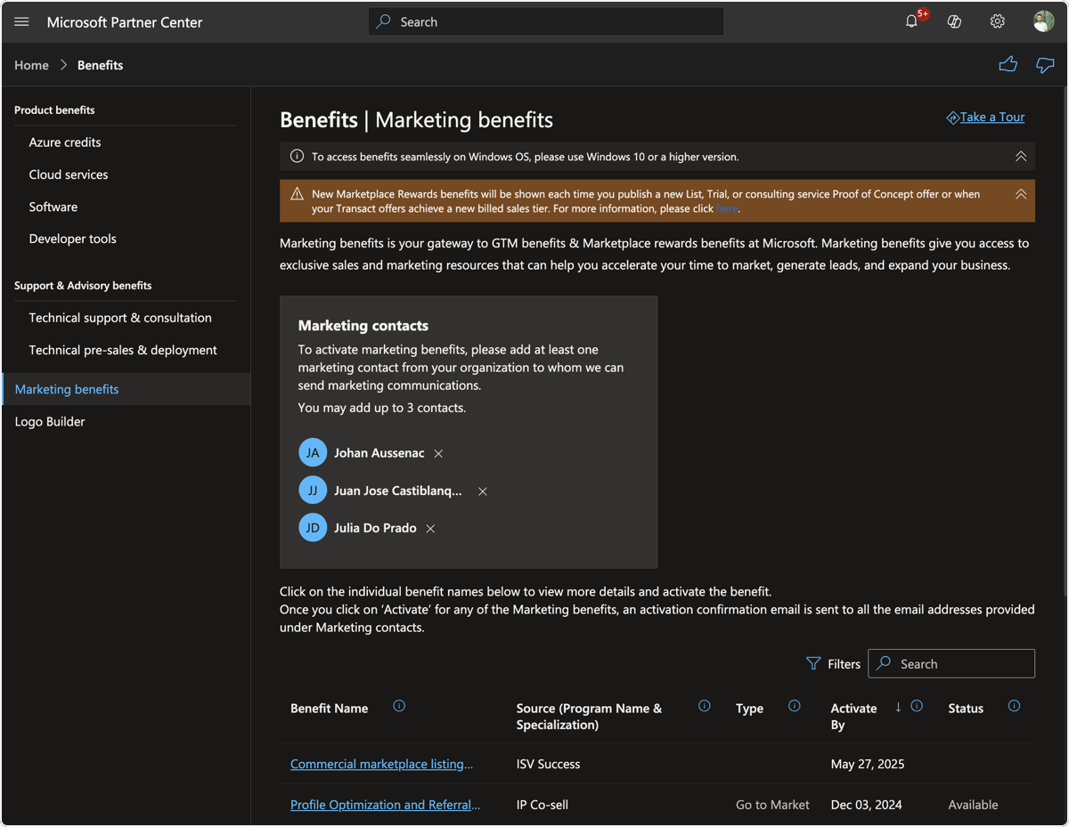
Task: Open the notifications bell
Action: click(911, 21)
